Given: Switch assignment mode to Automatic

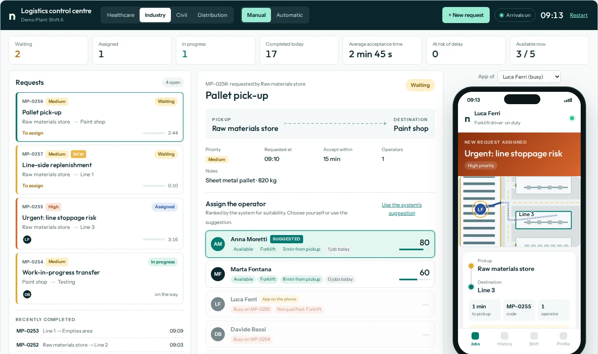Looking at the screenshot, I should pos(290,15).
